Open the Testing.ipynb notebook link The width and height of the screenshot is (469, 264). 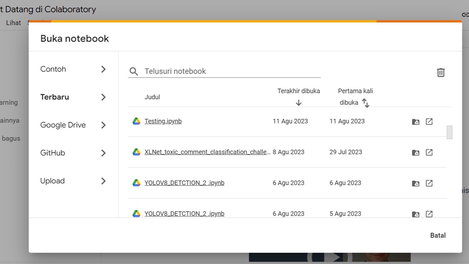click(x=163, y=121)
